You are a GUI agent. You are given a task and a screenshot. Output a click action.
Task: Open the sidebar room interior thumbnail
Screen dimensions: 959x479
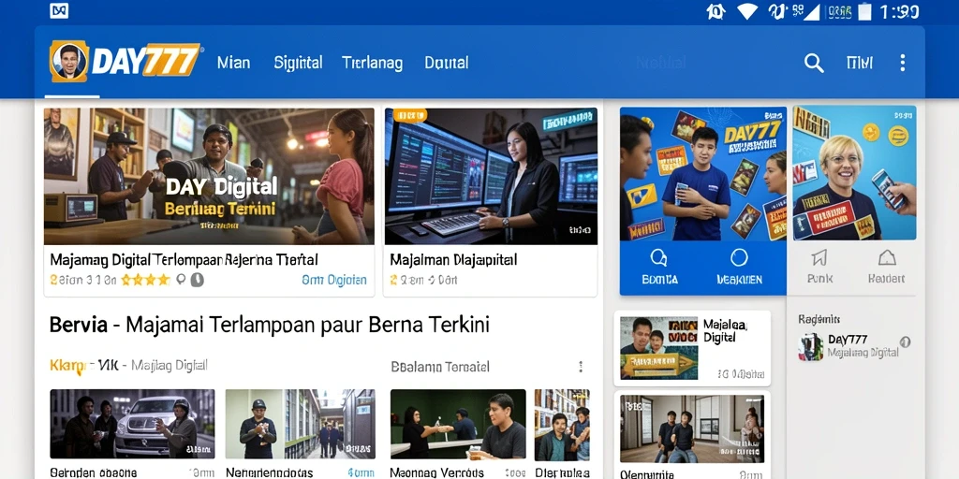[692, 428]
